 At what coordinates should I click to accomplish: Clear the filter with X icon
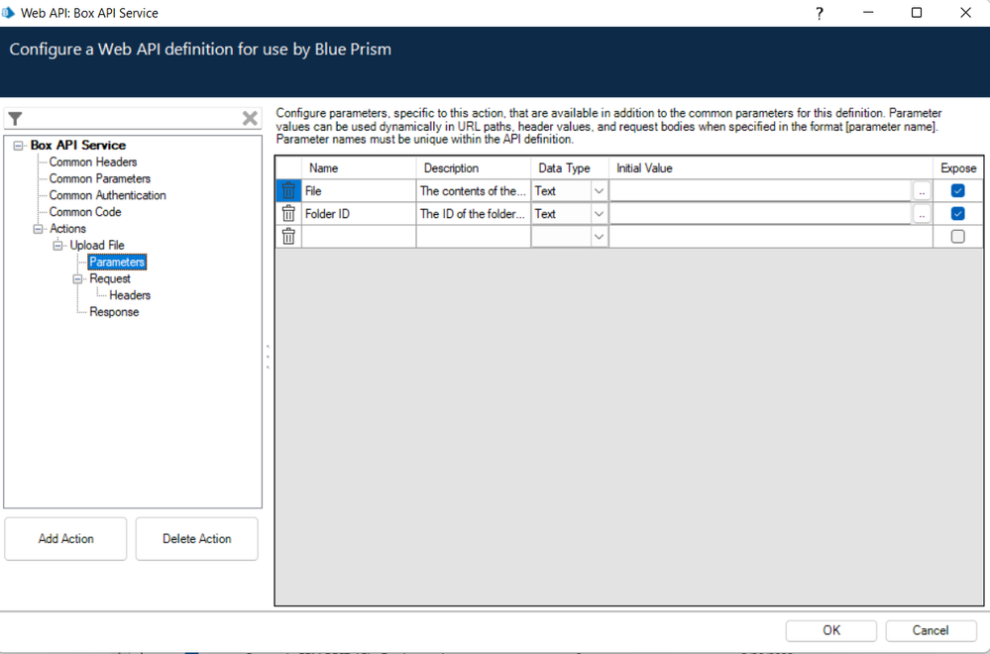(x=250, y=119)
